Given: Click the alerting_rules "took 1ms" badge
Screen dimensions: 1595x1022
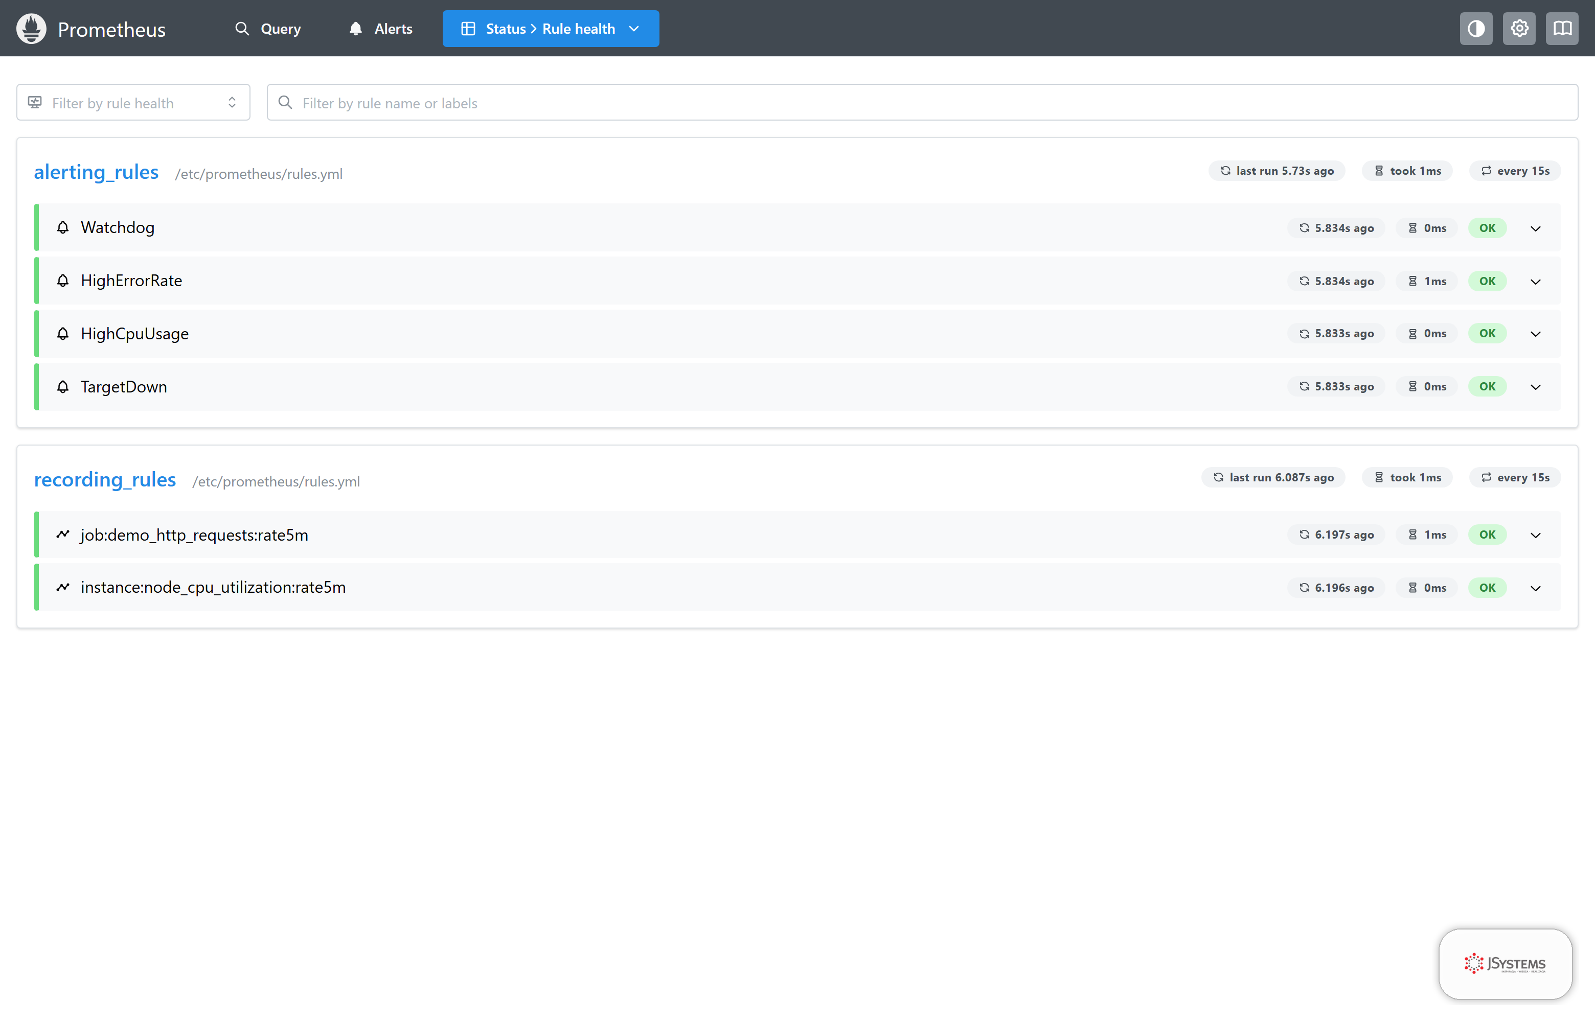Looking at the screenshot, I should (x=1407, y=171).
